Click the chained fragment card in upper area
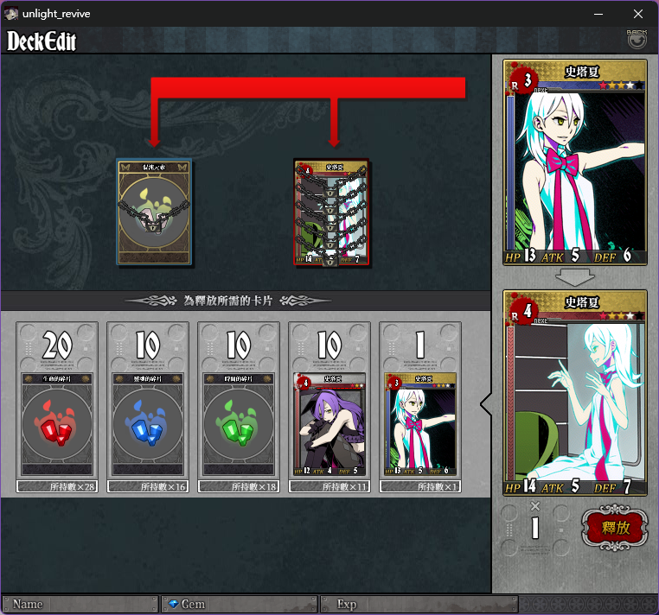 point(154,212)
